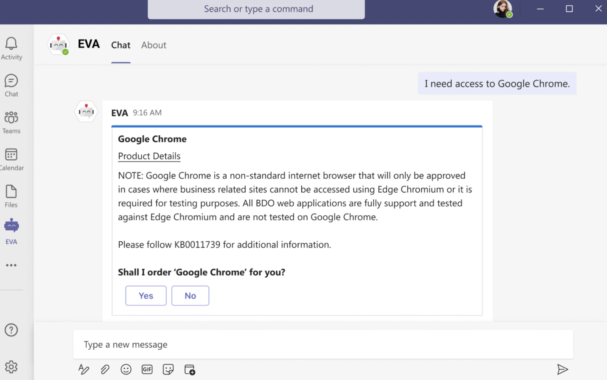Click Yes to order Google Chrome
Screen dimensions: 607x380
point(146,295)
